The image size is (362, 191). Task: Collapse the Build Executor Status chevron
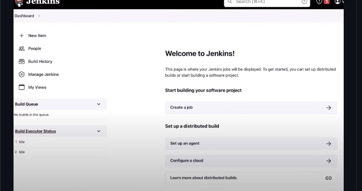point(99,131)
